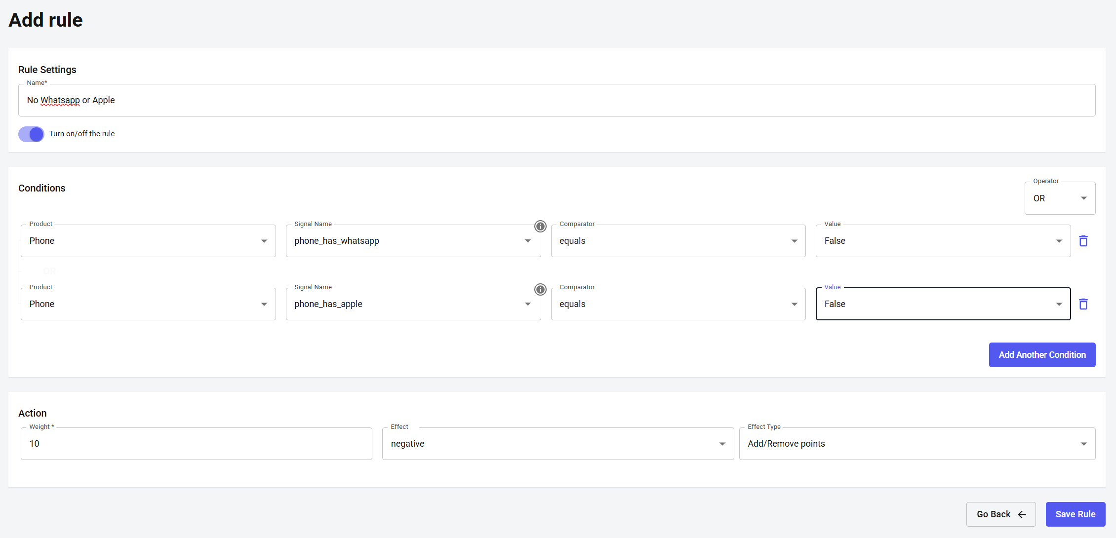Open first condition's Comparator dropdown
Image resolution: width=1116 pixels, height=538 pixels.
point(678,241)
